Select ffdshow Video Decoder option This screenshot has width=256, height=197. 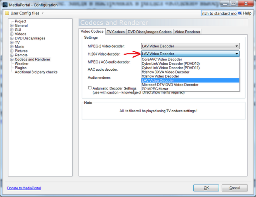click(x=190, y=76)
